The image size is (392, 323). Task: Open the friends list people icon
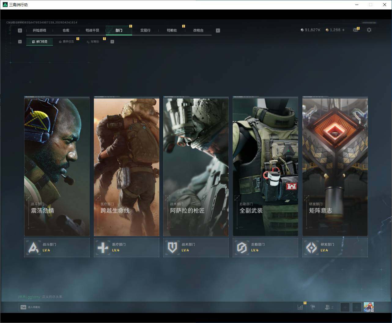[329, 307]
